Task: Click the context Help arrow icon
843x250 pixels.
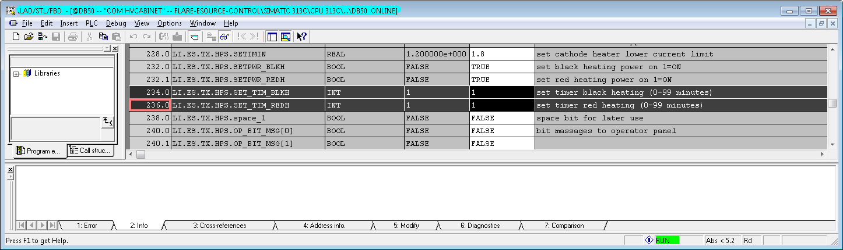Action: [x=301, y=37]
